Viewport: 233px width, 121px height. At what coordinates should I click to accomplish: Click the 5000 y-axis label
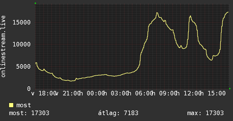coord(23,66)
